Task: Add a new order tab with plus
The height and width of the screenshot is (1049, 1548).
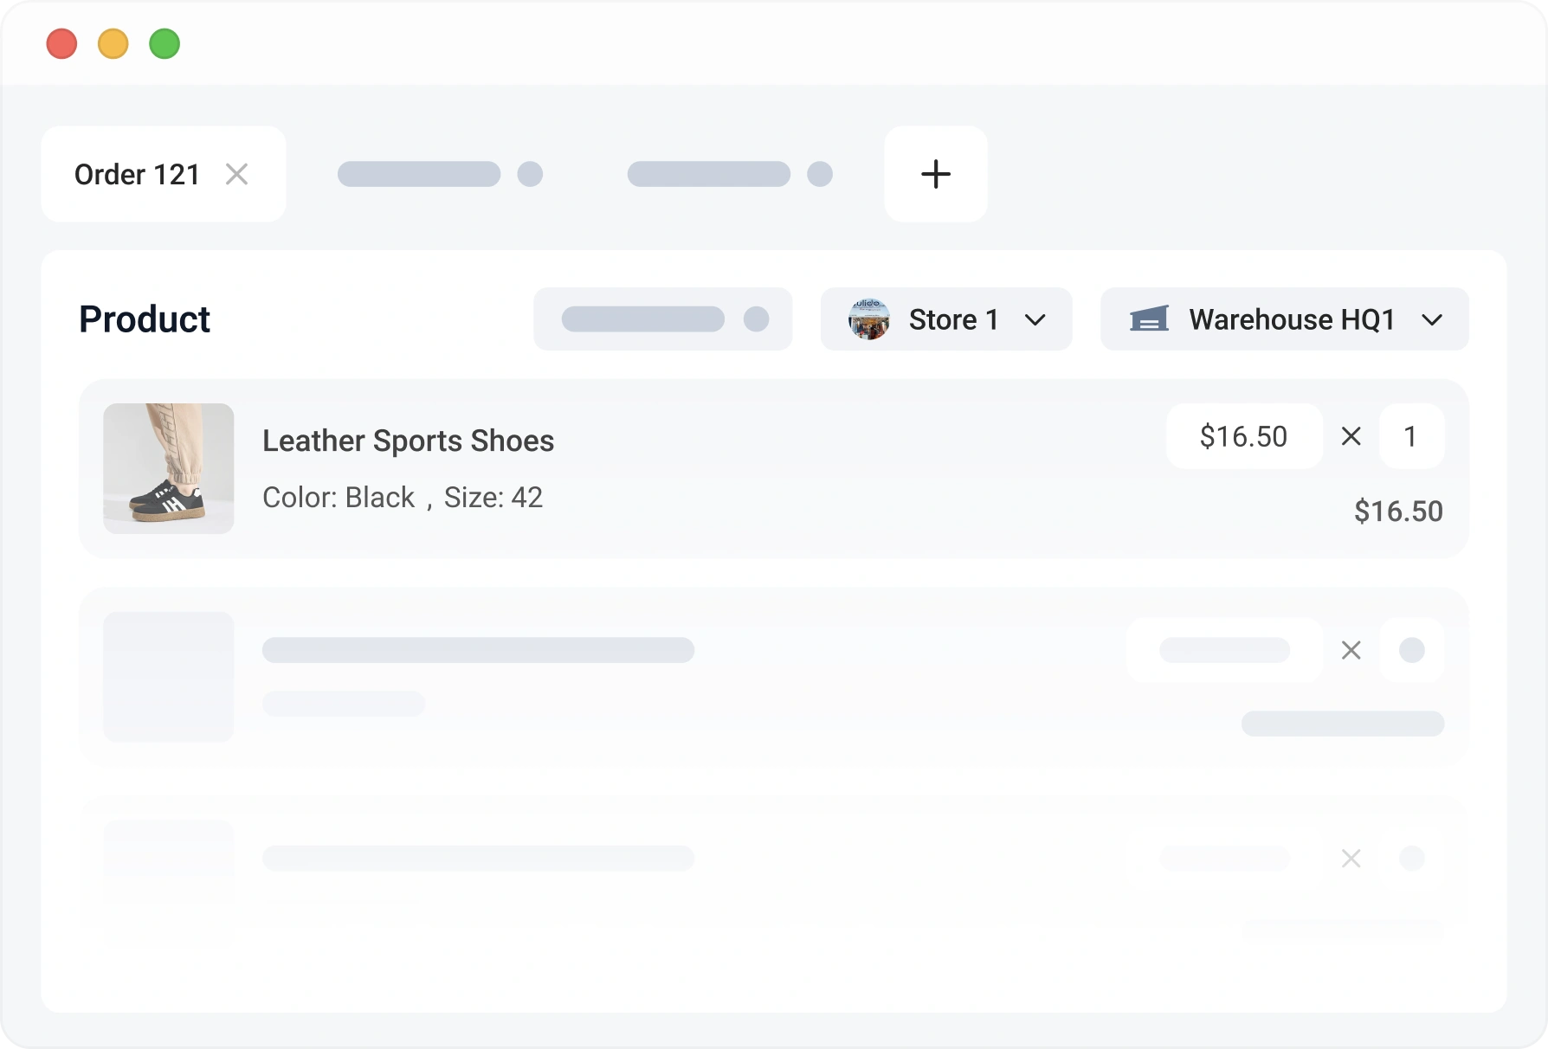Action: point(935,174)
